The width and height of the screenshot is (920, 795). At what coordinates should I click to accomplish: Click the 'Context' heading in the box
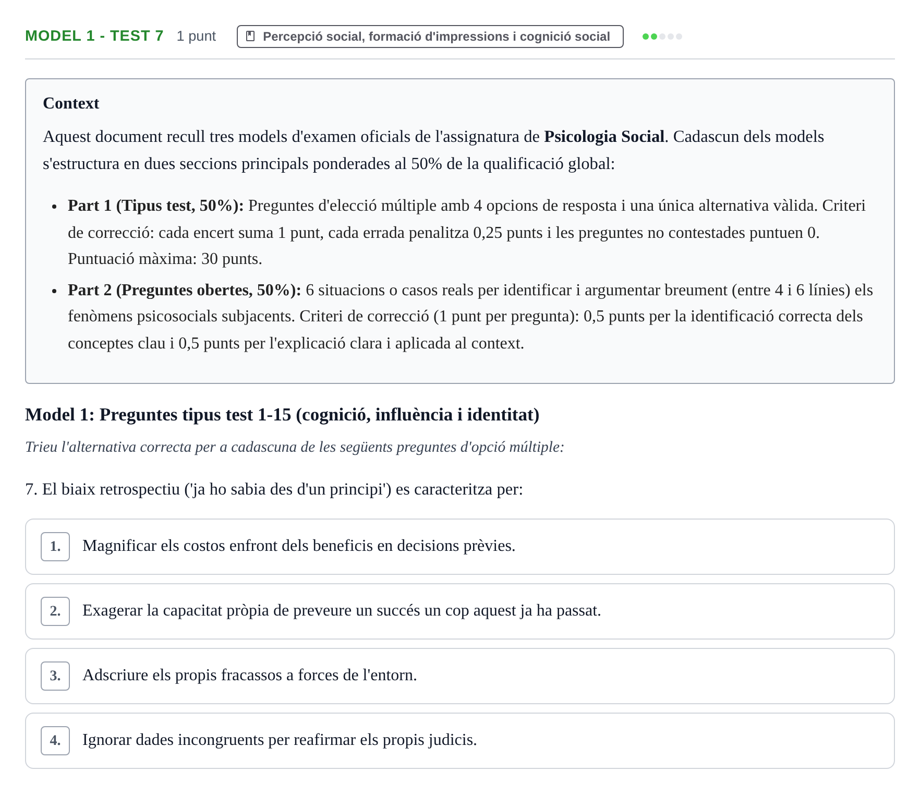click(71, 103)
